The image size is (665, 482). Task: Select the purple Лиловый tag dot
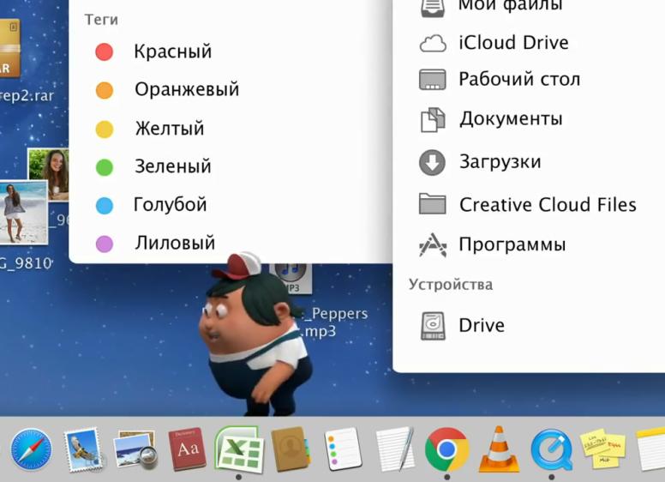(x=105, y=244)
